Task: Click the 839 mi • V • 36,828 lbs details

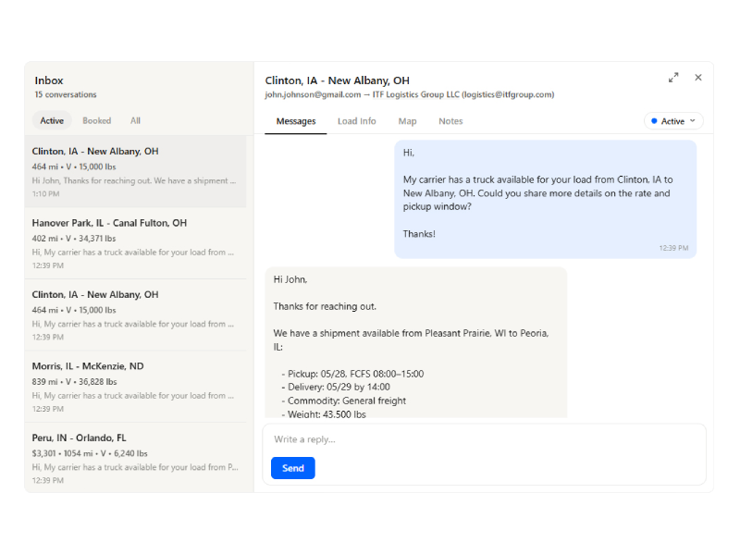Action: click(75, 382)
